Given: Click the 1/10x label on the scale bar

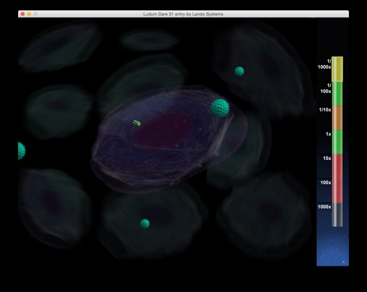Looking at the screenshot, I should pos(325,110).
